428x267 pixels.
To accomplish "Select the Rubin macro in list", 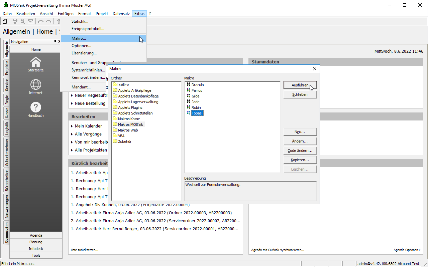I will pos(196,107).
